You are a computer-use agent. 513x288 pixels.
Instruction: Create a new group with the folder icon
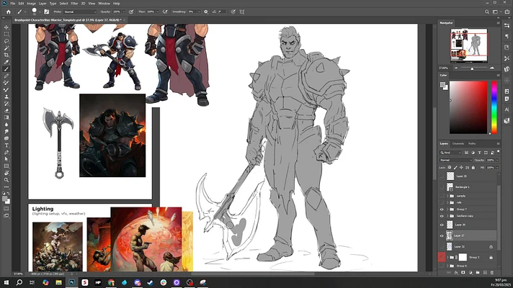[478, 273]
